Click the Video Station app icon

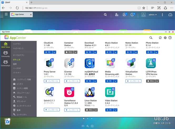110,92
